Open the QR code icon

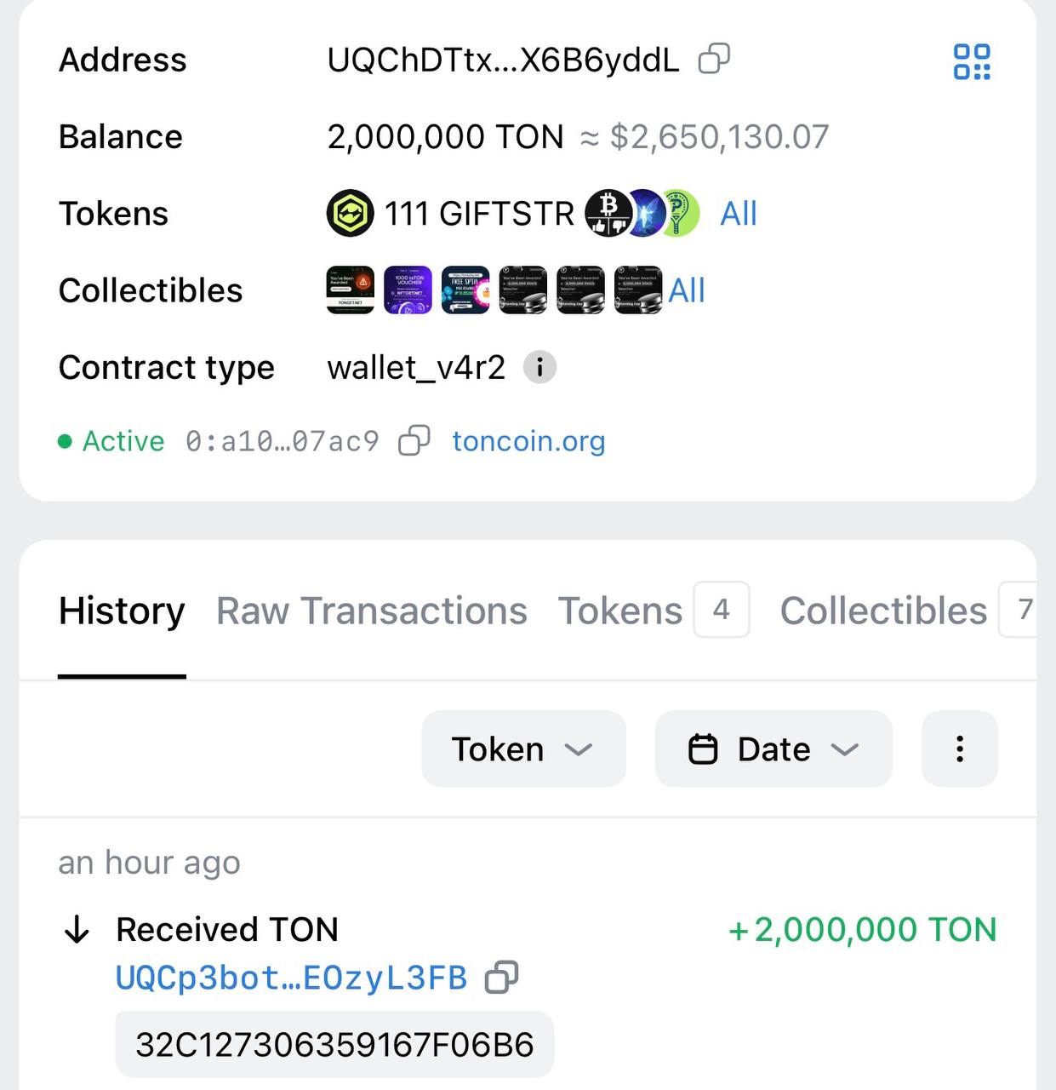(972, 62)
